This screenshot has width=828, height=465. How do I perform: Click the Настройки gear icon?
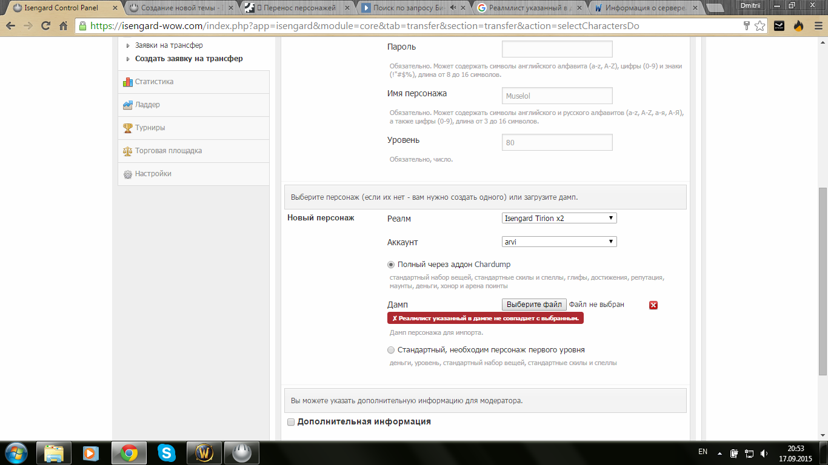click(x=128, y=174)
